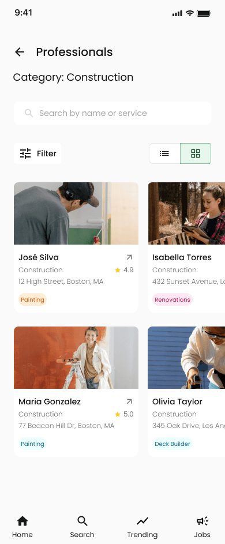Open Isabella Torres's photo
The height and width of the screenshot is (544, 225).
click(186, 213)
